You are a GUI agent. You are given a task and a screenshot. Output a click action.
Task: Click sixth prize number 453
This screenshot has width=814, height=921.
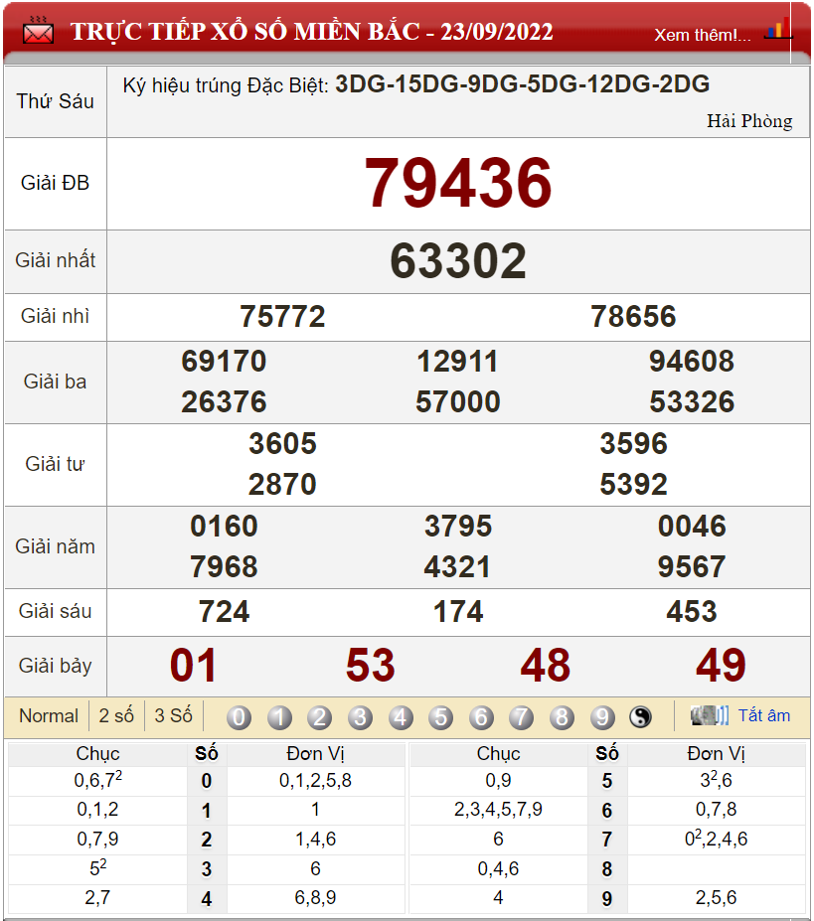(692, 612)
